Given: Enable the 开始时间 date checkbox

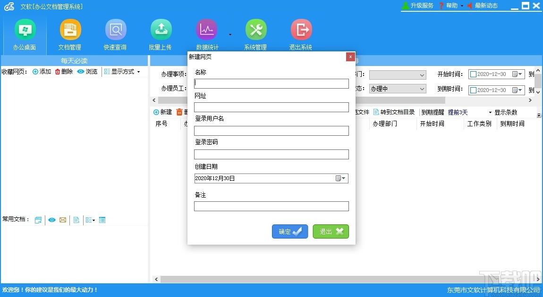Looking at the screenshot, I should pyautogui.click(x=473, y=74).
